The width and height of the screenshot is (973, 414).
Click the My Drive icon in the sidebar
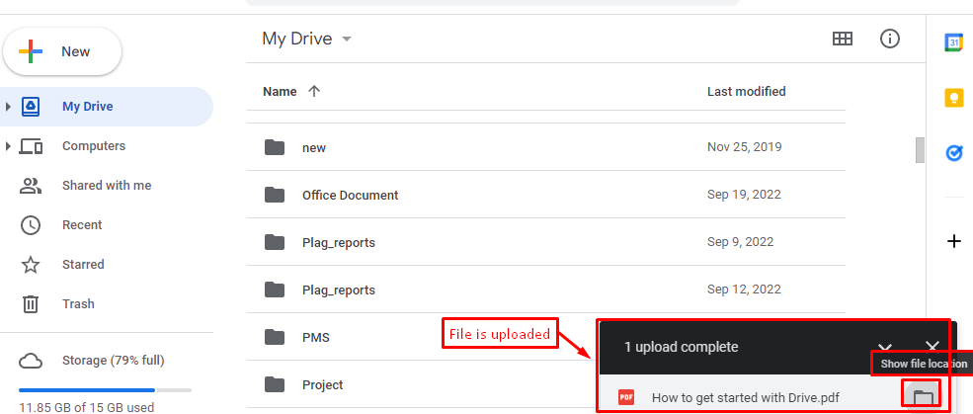[x=31, y=107]
